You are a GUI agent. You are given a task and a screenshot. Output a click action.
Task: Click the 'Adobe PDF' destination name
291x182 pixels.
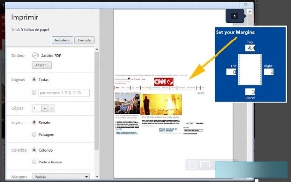click(x=51, y=56)
